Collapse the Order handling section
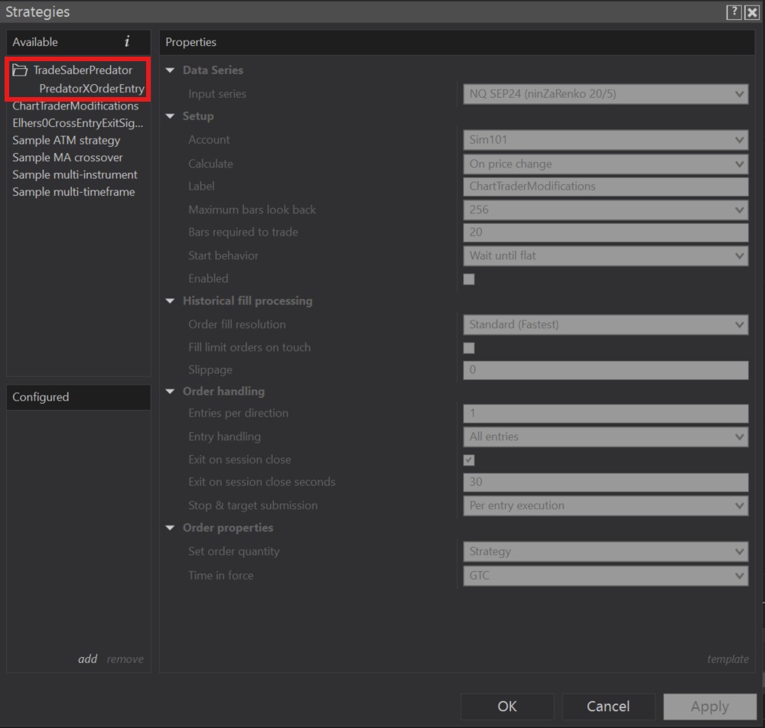 pos(171,391)
